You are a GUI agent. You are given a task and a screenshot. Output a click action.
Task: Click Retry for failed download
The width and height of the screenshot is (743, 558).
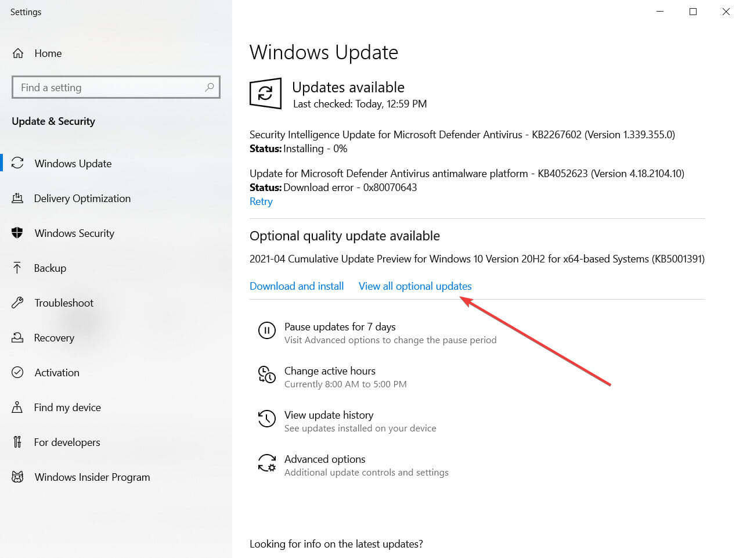point(261,201)
